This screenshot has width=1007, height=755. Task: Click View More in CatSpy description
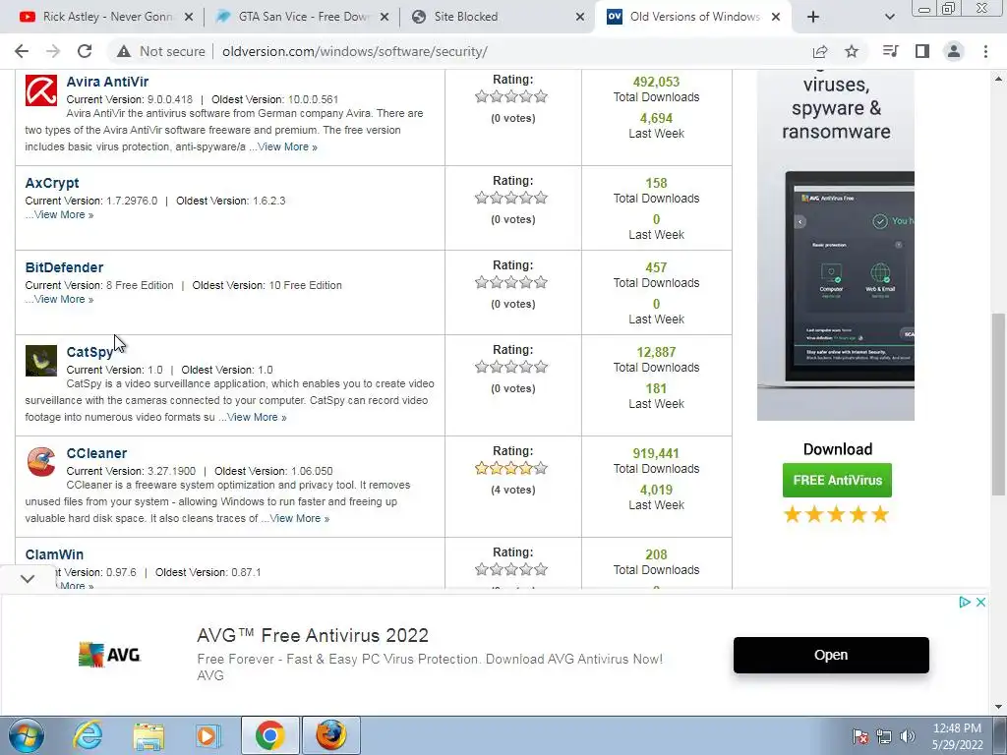point(257,417)
